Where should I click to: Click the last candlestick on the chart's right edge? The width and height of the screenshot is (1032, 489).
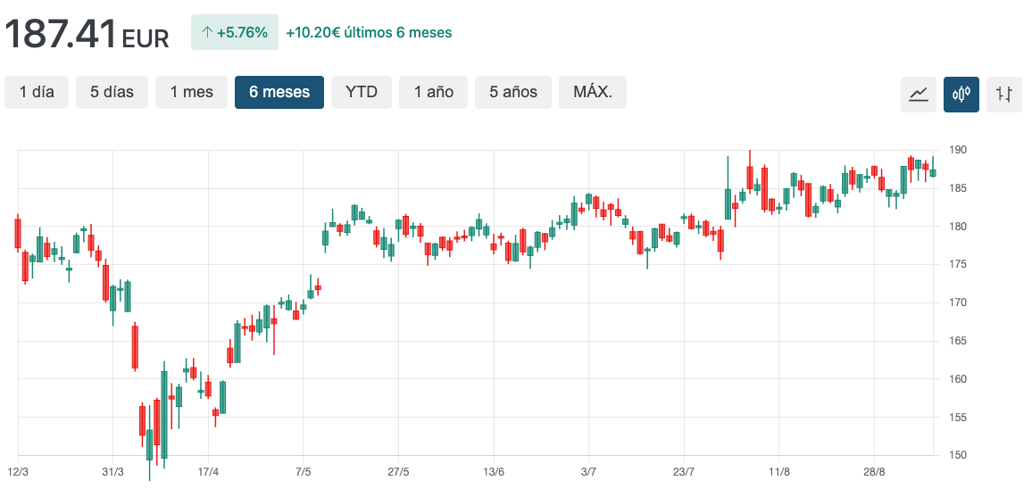(x=933, y=172)
